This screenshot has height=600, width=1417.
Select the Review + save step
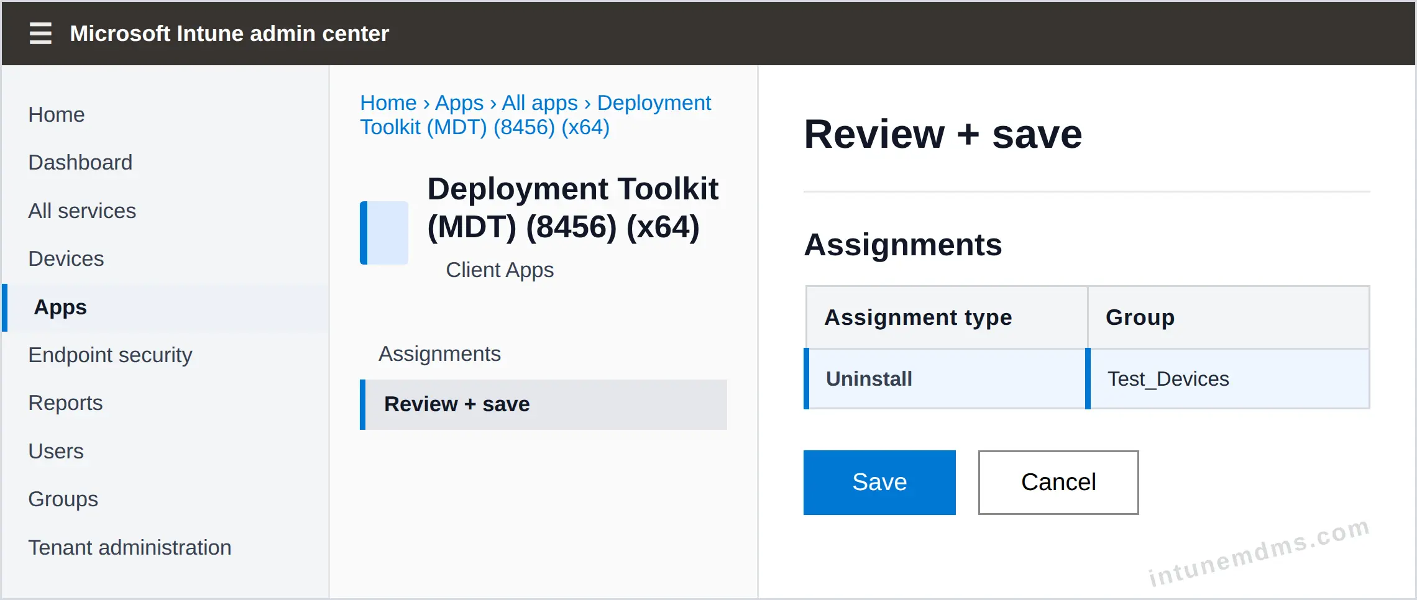(x=543, y=404)
